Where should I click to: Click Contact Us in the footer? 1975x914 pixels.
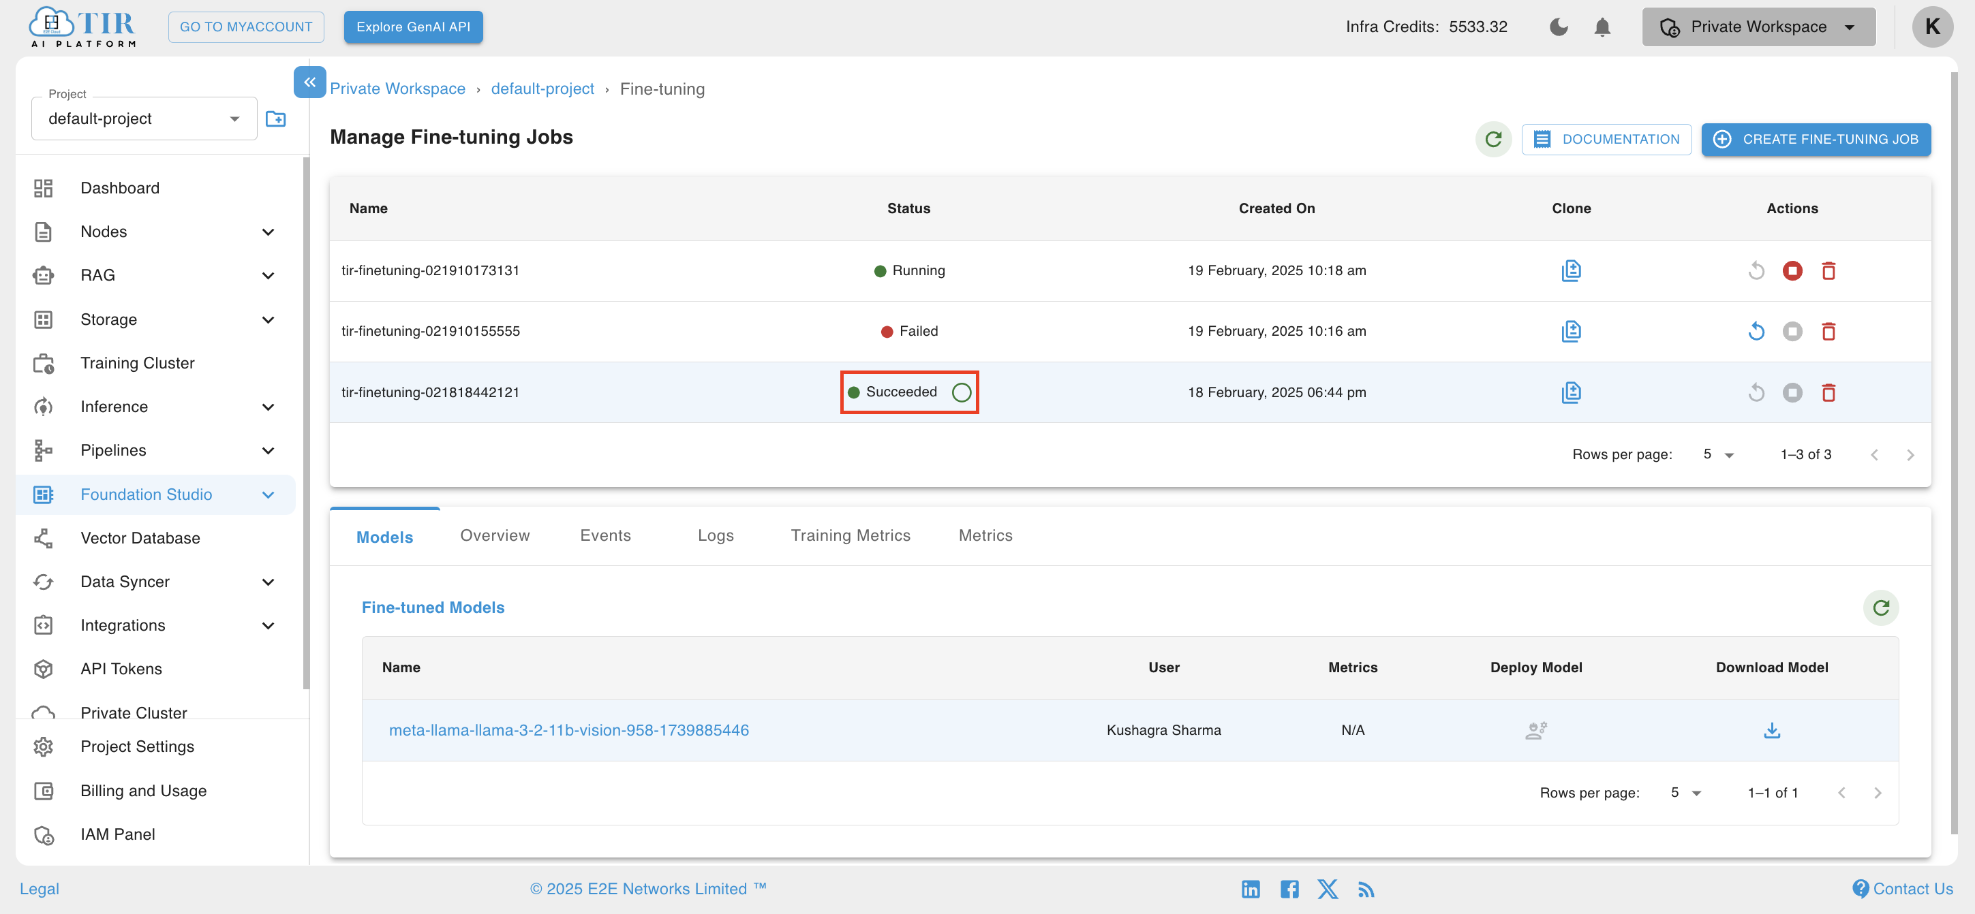[x=1902, y=889]
